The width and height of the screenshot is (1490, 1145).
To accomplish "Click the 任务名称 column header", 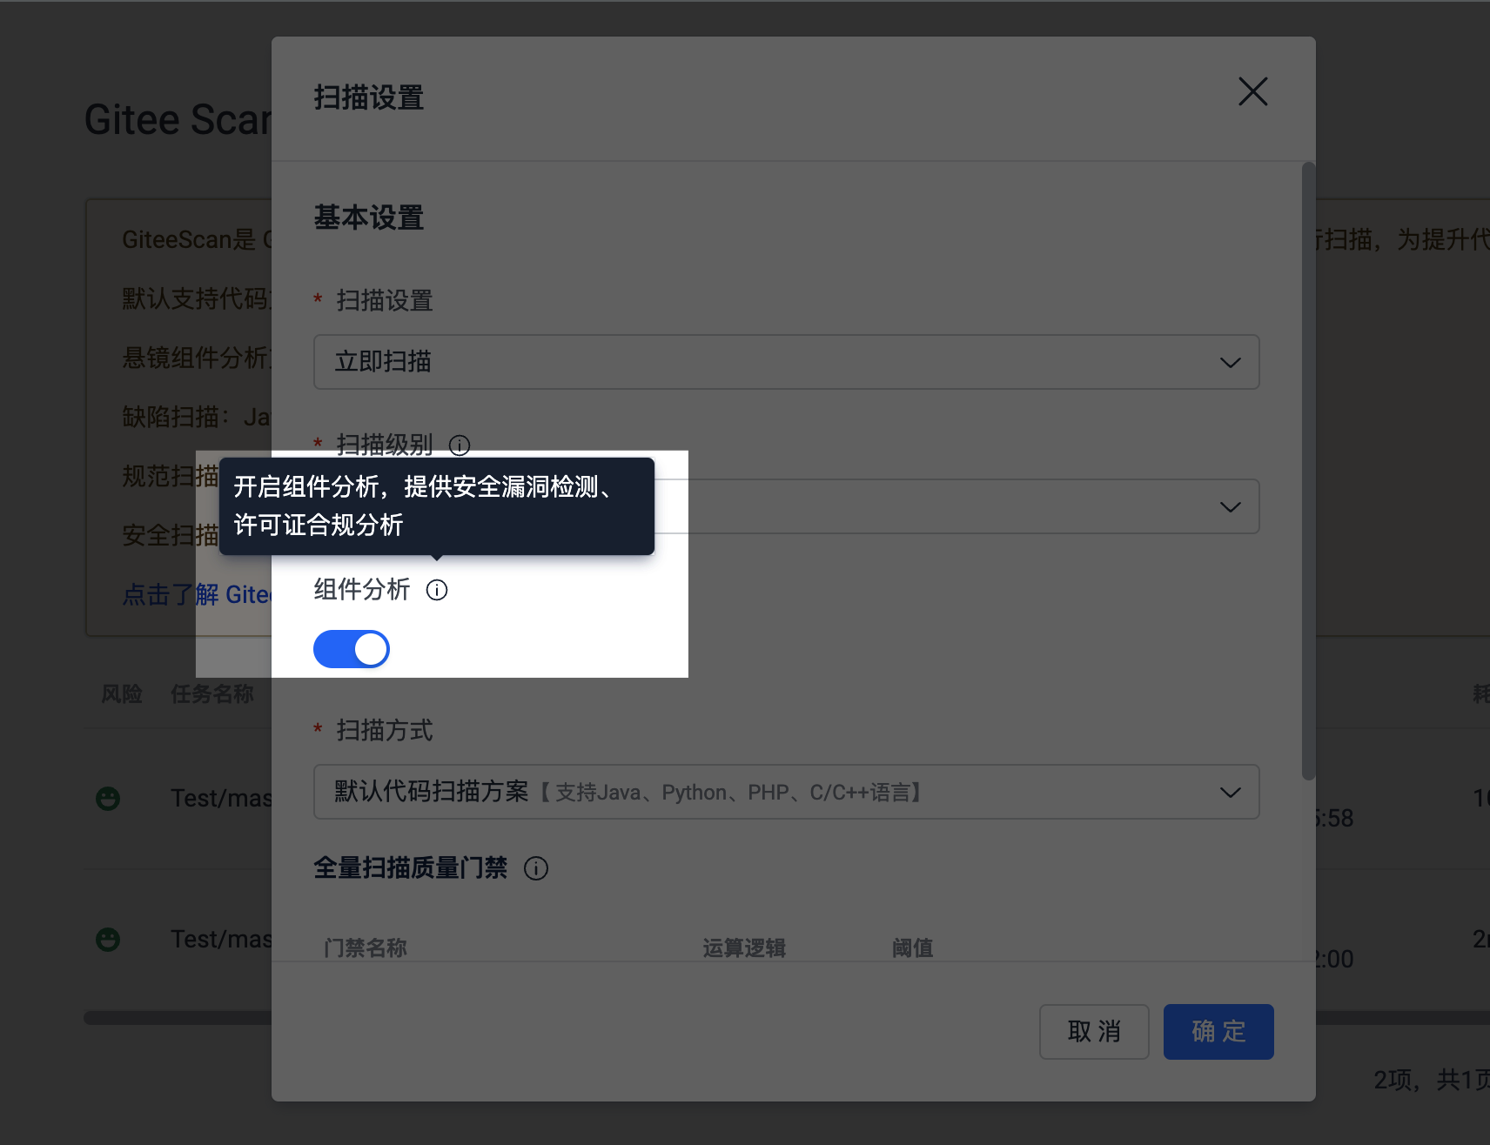I will click(x=212, y=693).
